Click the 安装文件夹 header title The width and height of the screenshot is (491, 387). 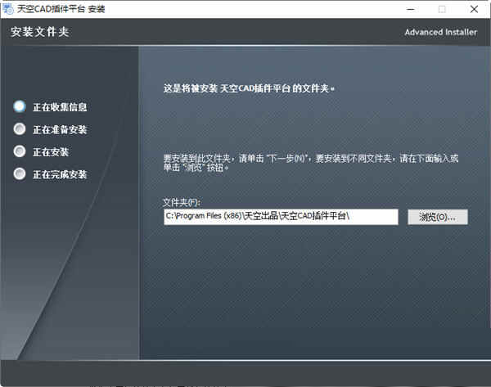(x=40, y=32)
